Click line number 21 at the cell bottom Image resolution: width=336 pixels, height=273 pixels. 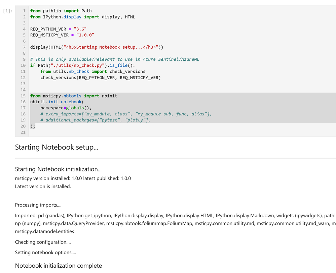tap(23, 132)
